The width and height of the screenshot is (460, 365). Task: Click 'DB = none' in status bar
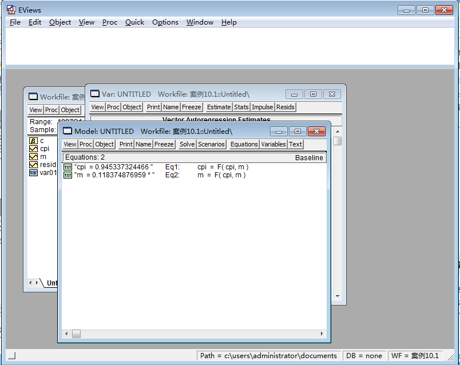[364, 356]
